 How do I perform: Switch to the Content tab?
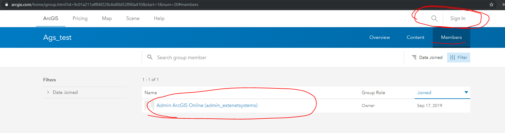pyautogui.click(x=415, y=37)
